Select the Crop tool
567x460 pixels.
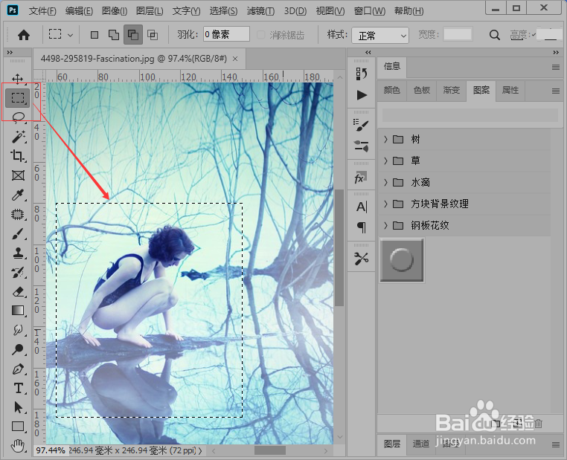click(x=18, y=156)
